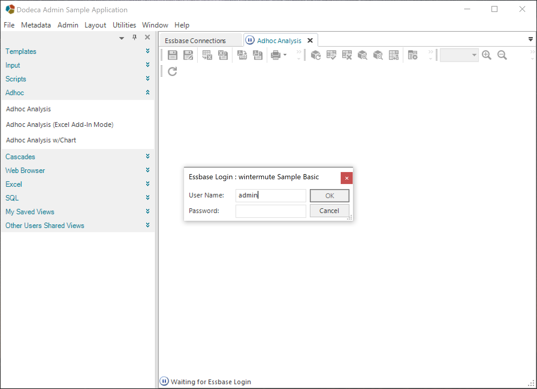Expand second toolbar overflow chevron
This screenshot has height=389, width=537.
coord(431,55)
